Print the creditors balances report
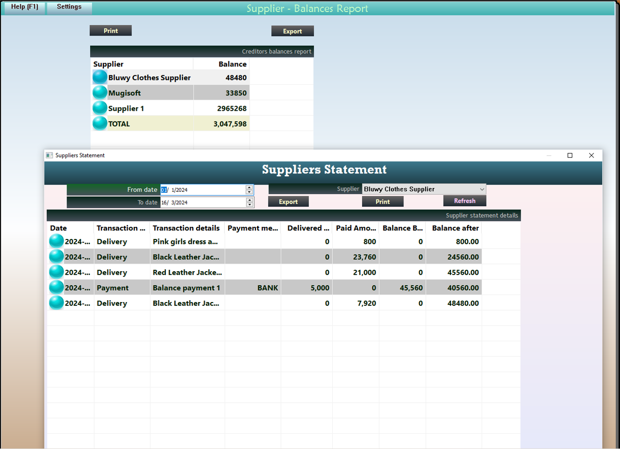This screenshot has width=620, height=449. [110, 31]
